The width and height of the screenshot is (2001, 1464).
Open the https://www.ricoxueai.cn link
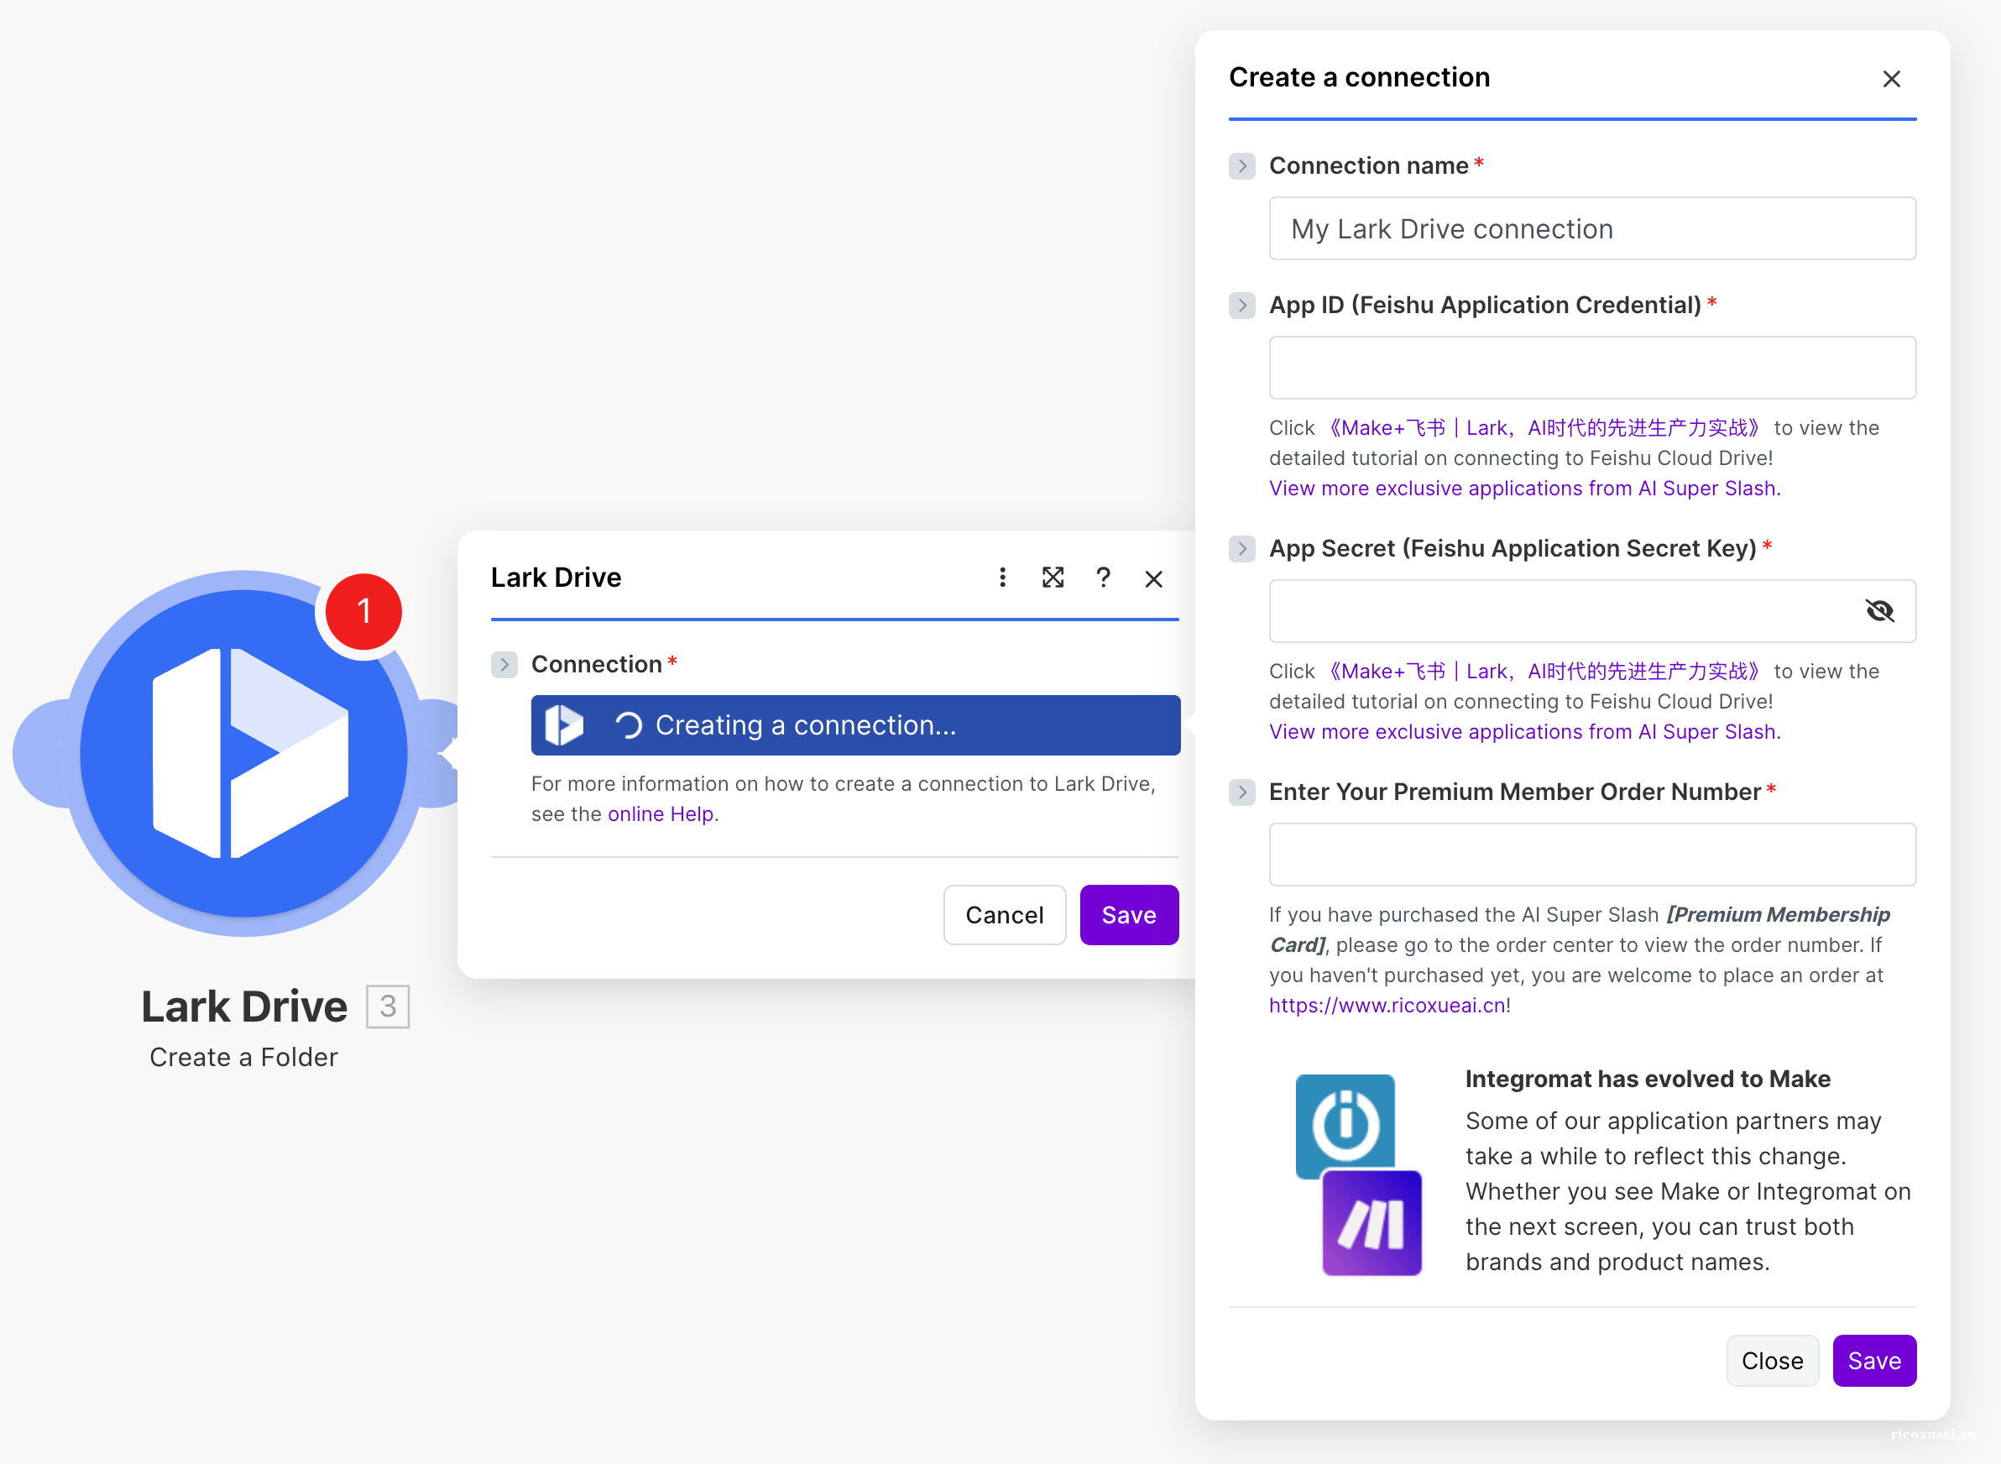click(1386, 1005)
